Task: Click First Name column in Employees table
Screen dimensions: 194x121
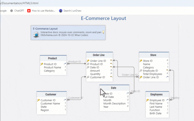Action: 156,103
